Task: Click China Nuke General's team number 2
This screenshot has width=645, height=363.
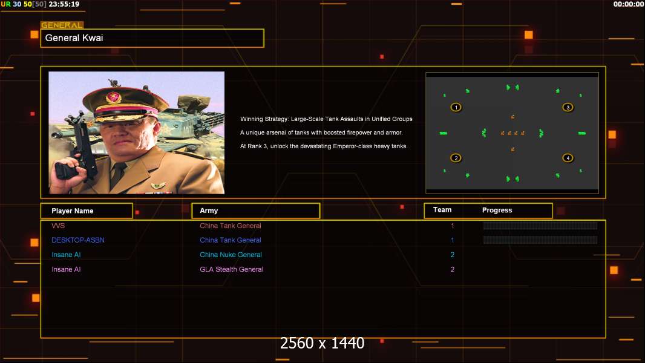Action: click(x=453, y=255)
